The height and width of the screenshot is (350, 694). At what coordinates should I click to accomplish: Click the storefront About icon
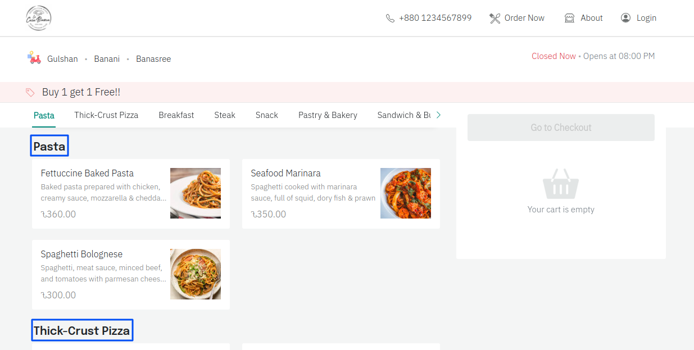569,18
